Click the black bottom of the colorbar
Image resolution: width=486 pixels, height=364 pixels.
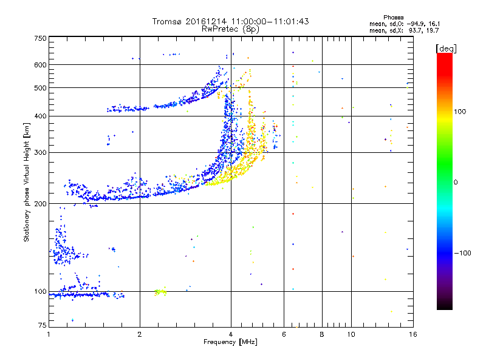click(445, 305)
